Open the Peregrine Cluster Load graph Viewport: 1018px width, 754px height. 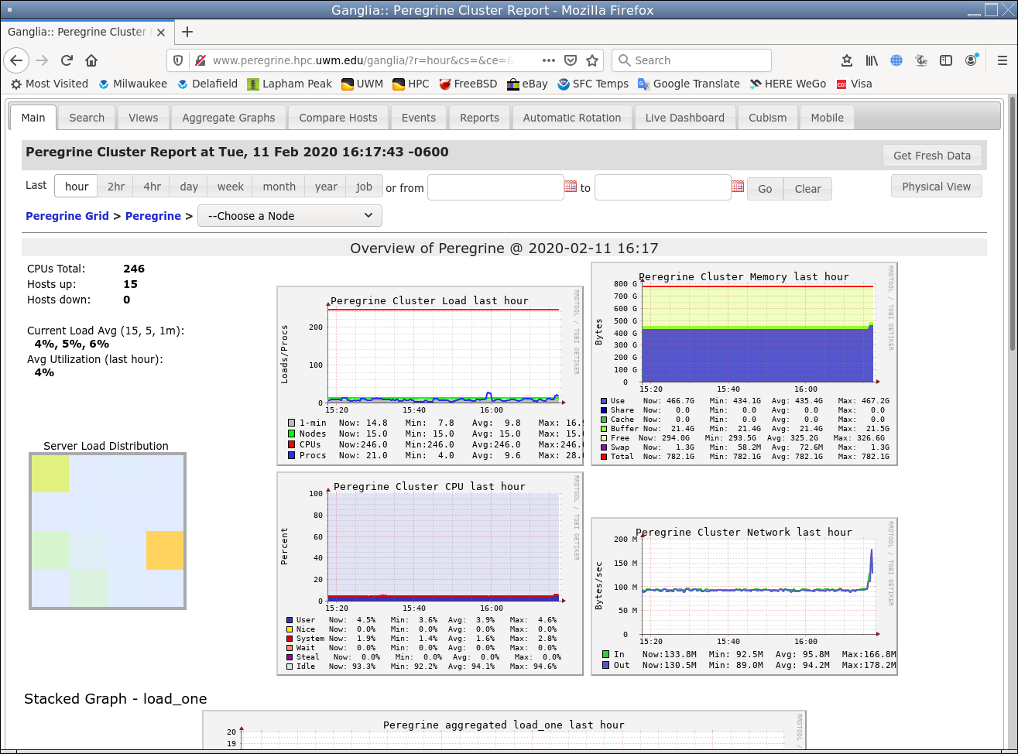(x=430, y=376)
